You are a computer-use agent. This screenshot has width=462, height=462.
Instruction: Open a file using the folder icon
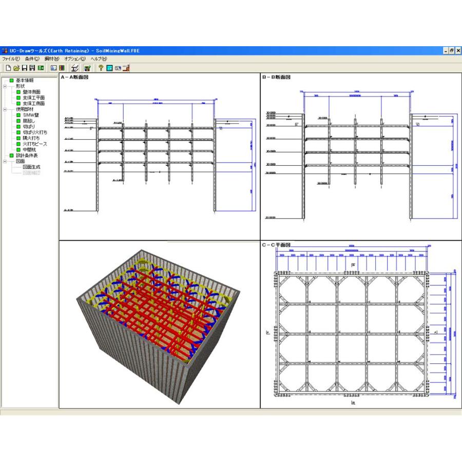[16, 68]
